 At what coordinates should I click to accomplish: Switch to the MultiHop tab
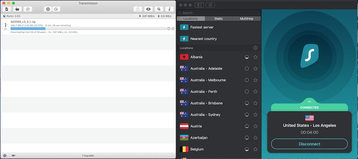pyautogui.click(x=247, y=19)
